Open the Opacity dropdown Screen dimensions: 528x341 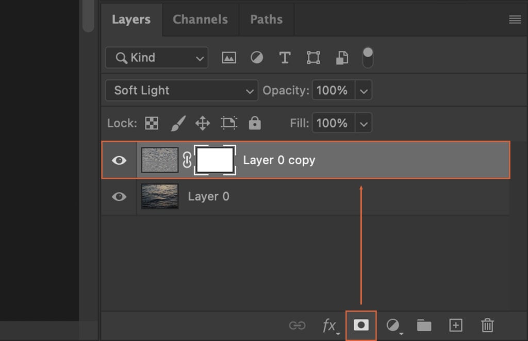(364, 90)
